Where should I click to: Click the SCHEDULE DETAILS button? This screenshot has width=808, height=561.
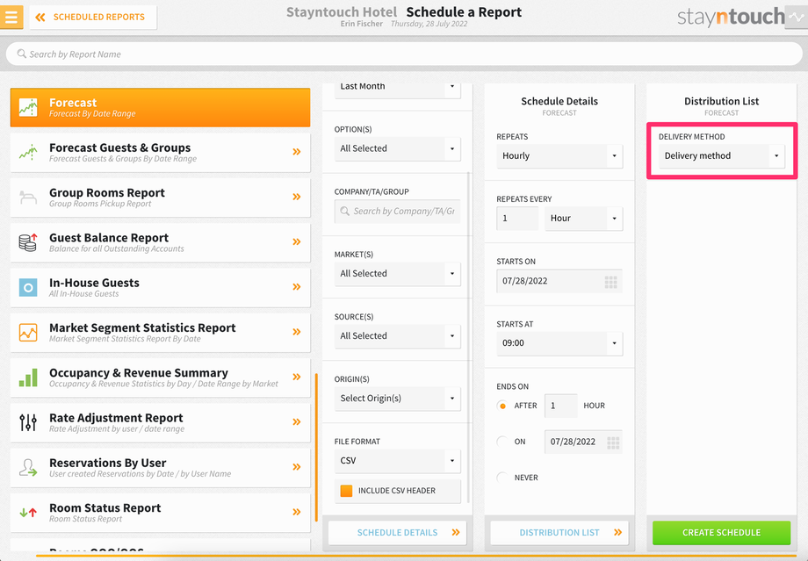[397, 532]
